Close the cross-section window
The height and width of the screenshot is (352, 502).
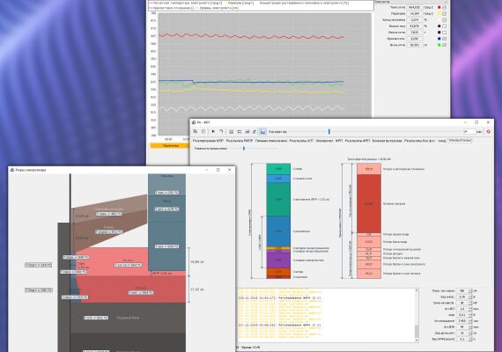230,170
